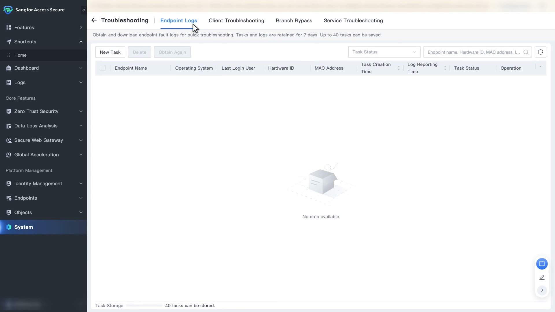The height and width of the screenshot is (312, 555).
Task: Click the System hexagon icon
Action: point(9,227)
